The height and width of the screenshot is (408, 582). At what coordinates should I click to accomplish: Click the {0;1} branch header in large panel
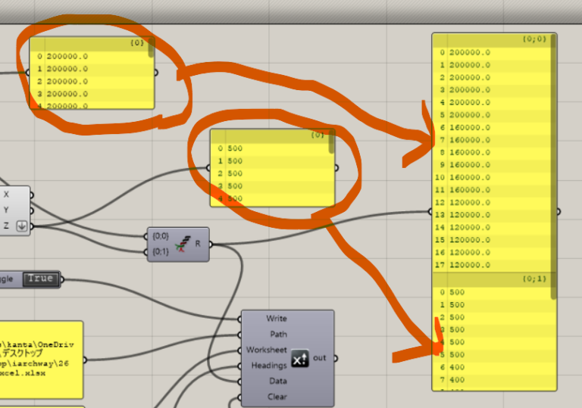coord(493,279)
